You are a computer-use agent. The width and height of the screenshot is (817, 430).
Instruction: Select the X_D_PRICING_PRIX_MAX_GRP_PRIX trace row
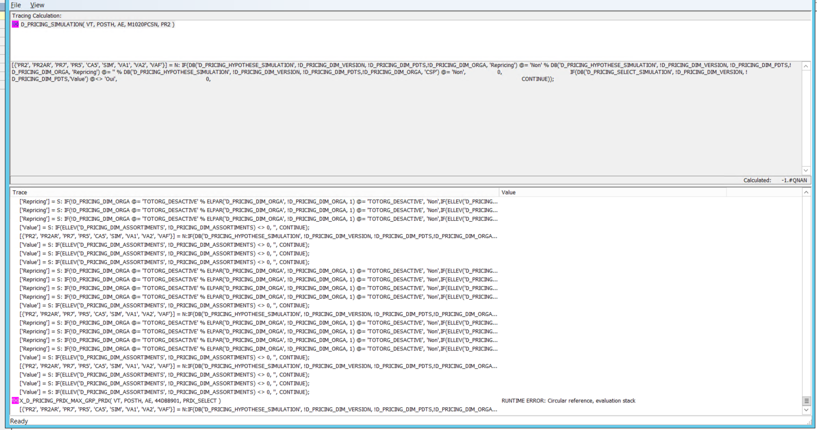tap(120, 401)
